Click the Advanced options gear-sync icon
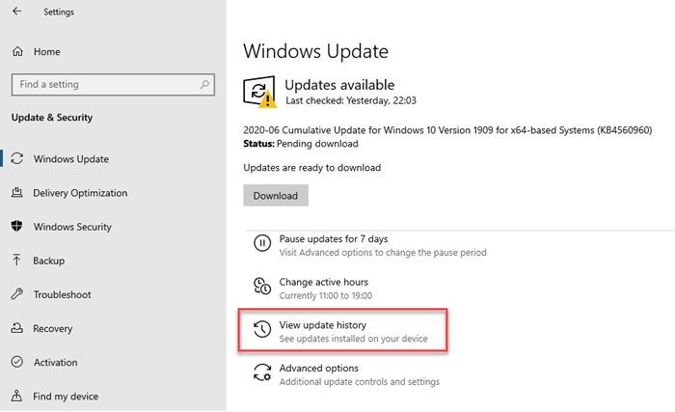675x412 pixels. click(x=262, y=372)
